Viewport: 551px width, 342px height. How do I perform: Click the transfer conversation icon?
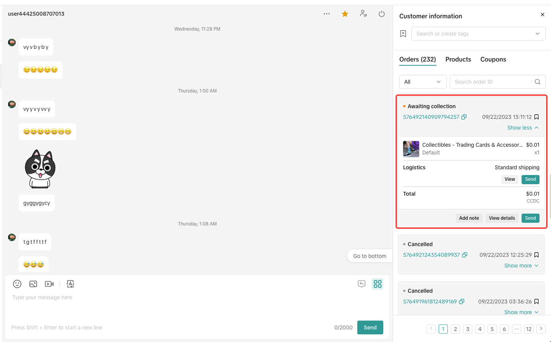pos(363,14)
